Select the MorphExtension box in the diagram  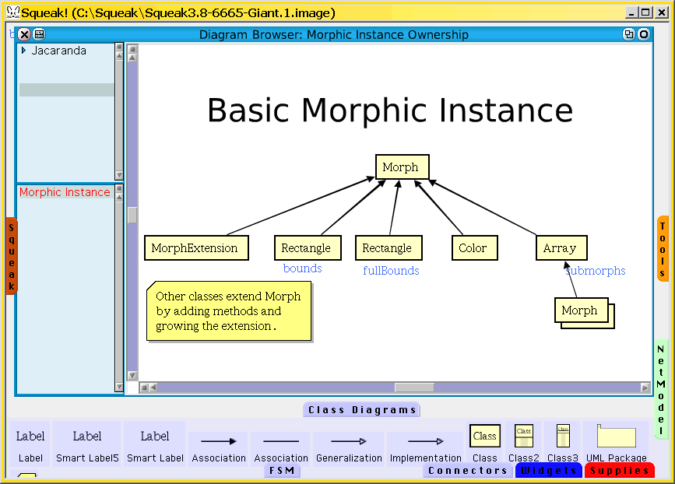tap(196, 247)
